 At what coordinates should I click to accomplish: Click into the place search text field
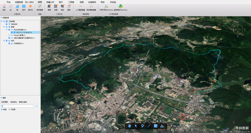tap(17, 106)
